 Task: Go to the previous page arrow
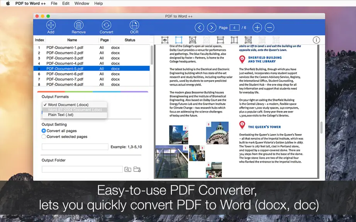tap(199, 28)
